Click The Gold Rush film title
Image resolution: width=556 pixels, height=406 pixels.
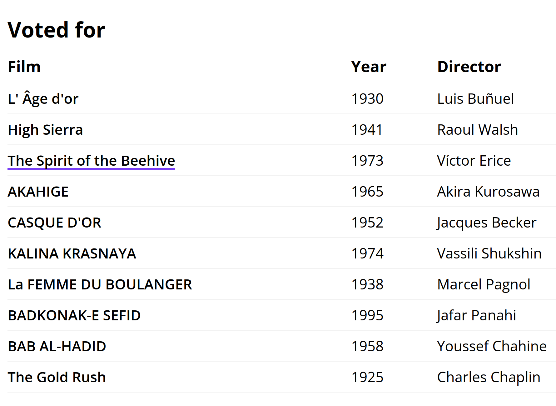point(57,377)
